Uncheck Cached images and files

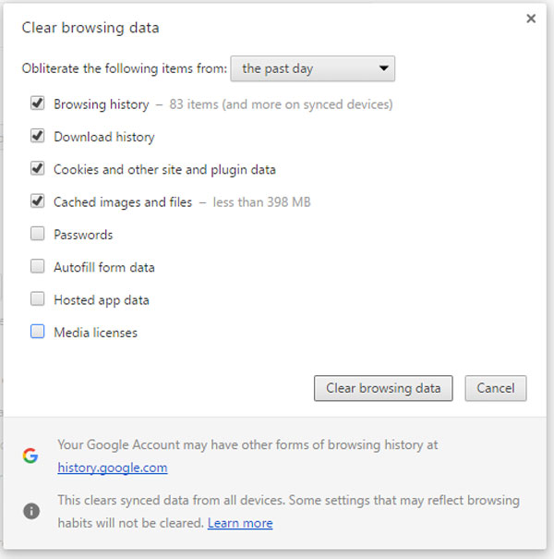click(38, 201)
